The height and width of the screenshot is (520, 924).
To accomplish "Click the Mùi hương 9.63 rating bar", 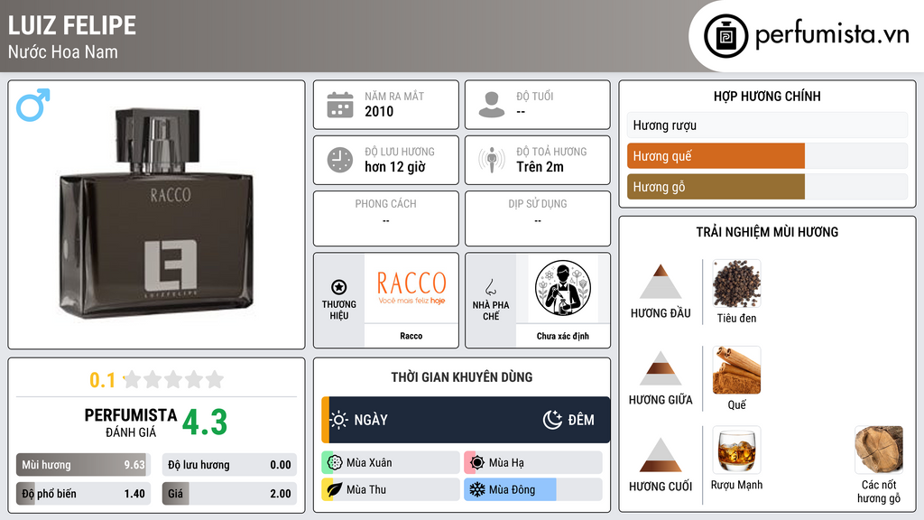I will click(83, 465).
